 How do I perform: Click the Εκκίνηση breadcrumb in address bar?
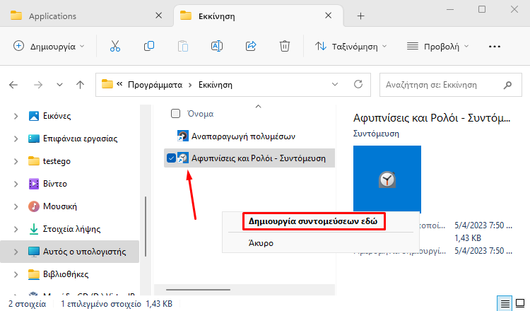[x=216, y=85]
